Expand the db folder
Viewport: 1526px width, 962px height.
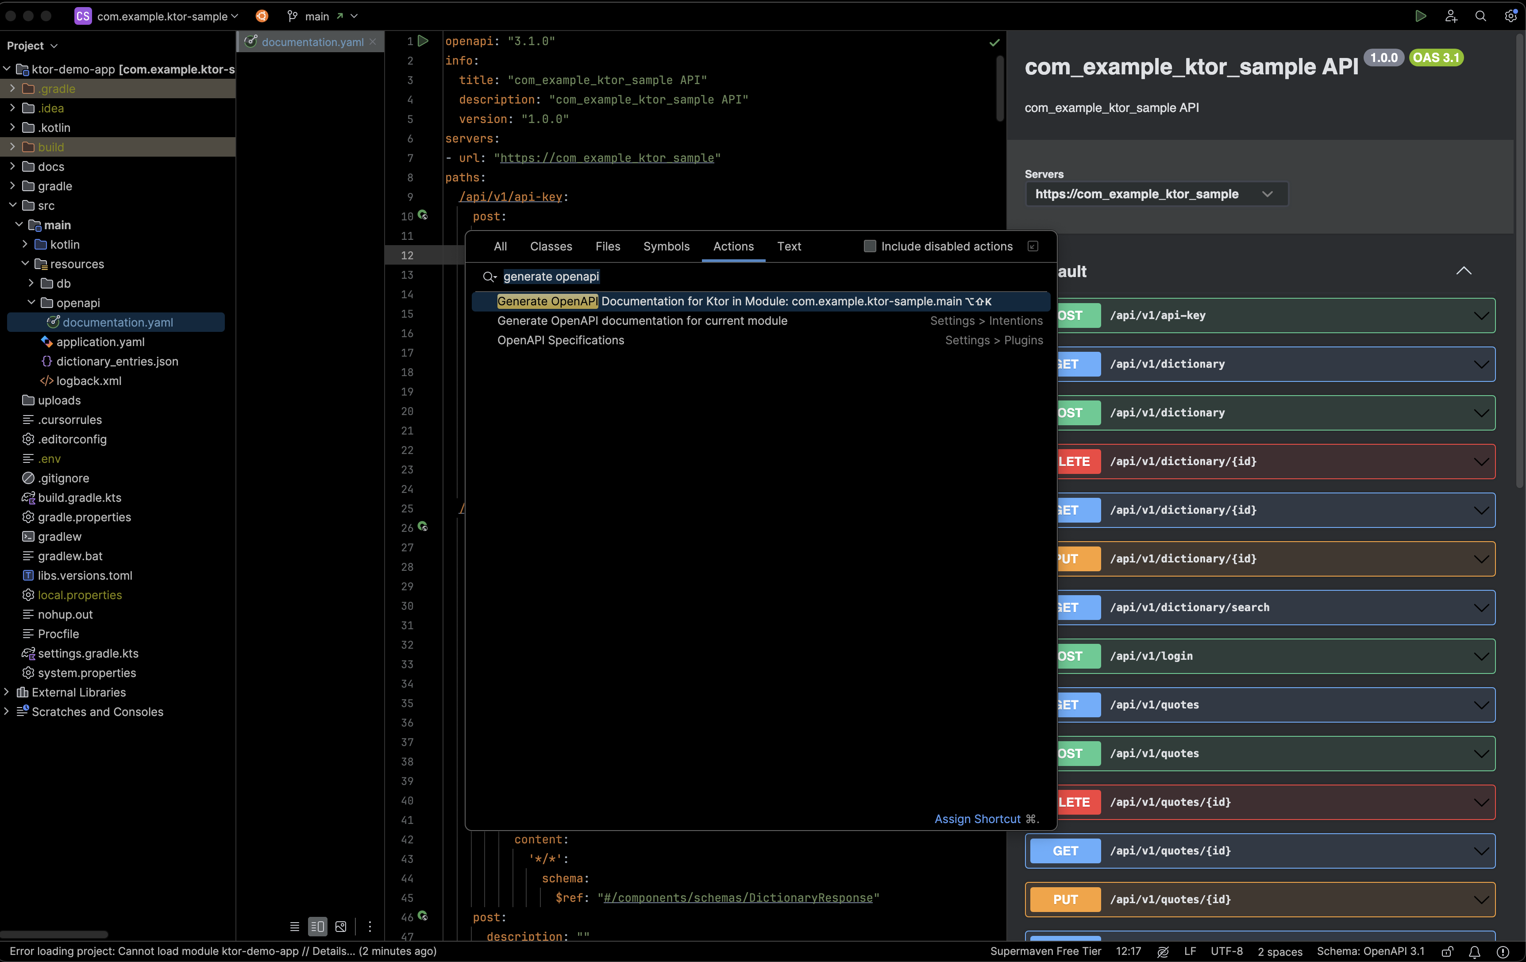click(x=31, y=283)
